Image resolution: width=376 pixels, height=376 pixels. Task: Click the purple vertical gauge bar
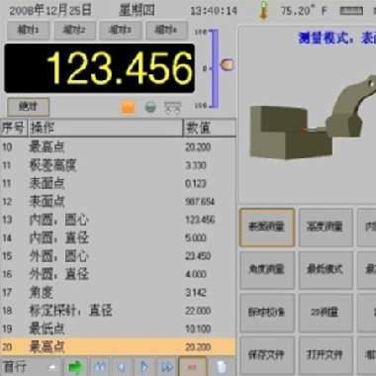215,68
